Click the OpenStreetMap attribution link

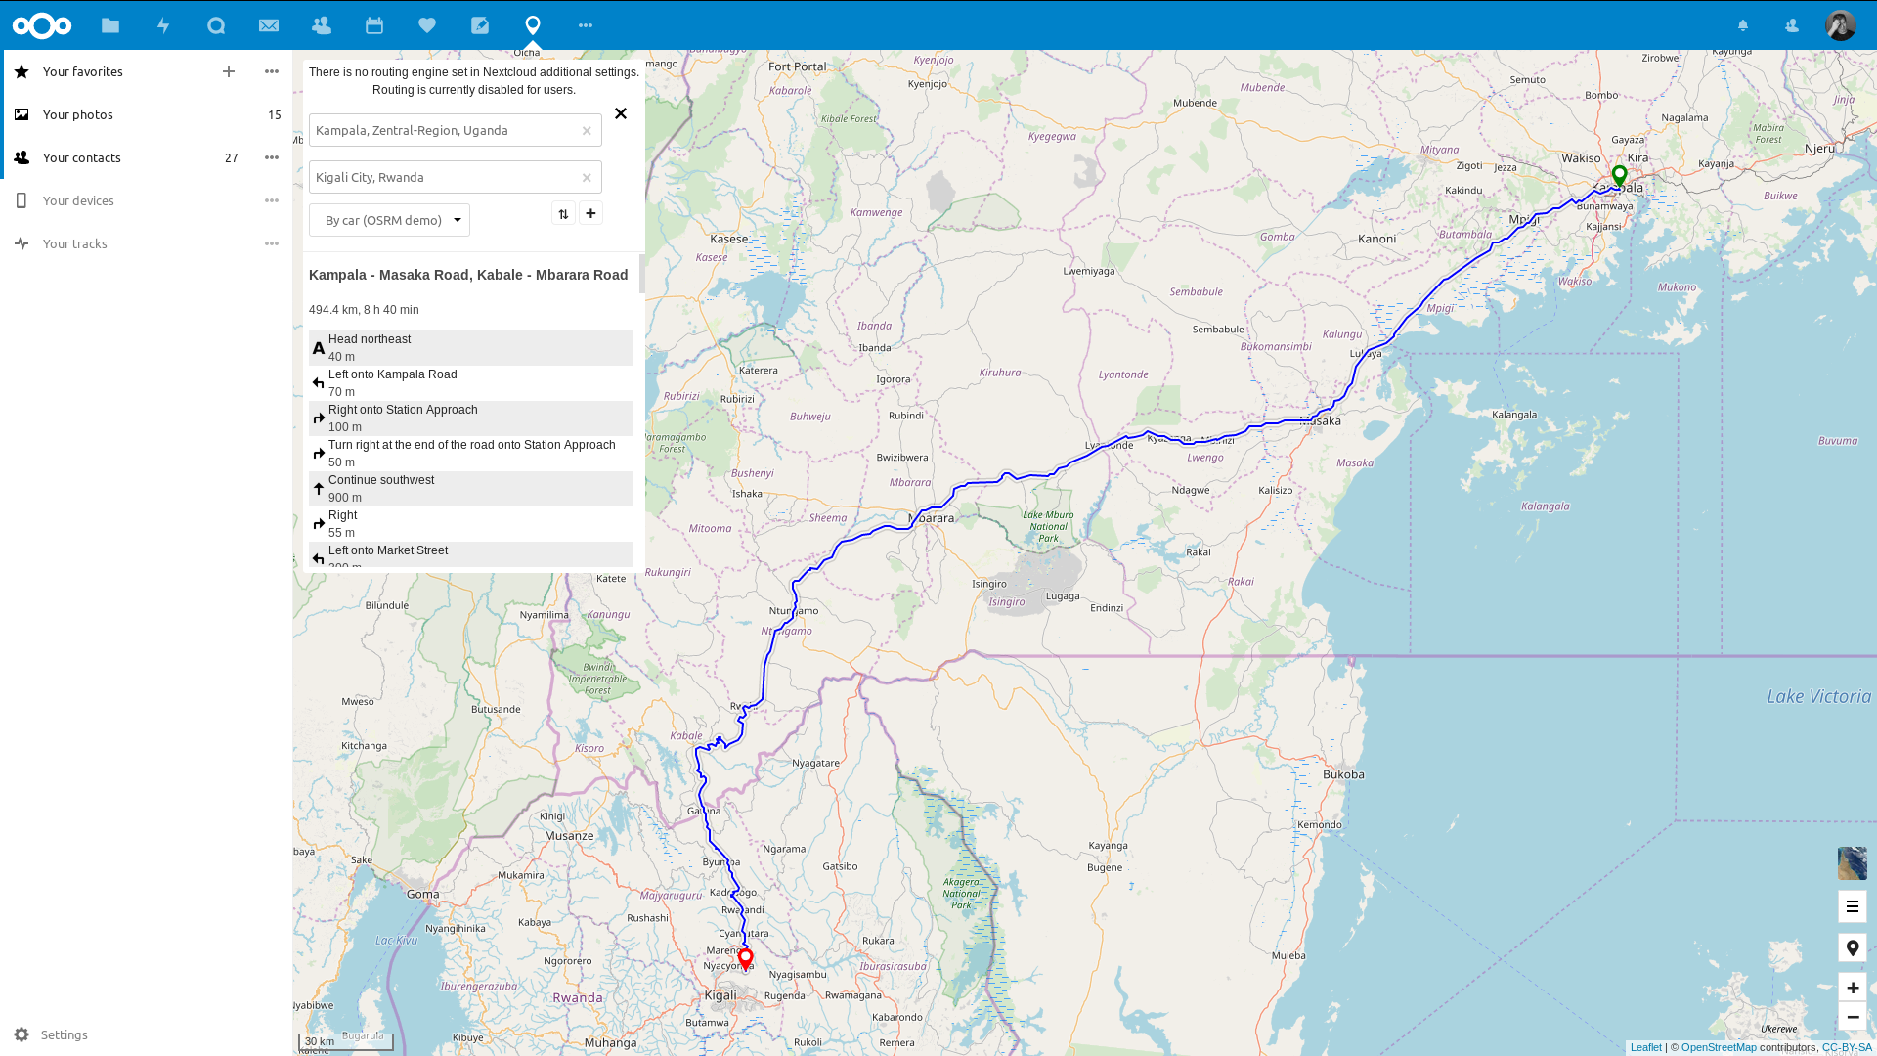click(1718, 1047)
